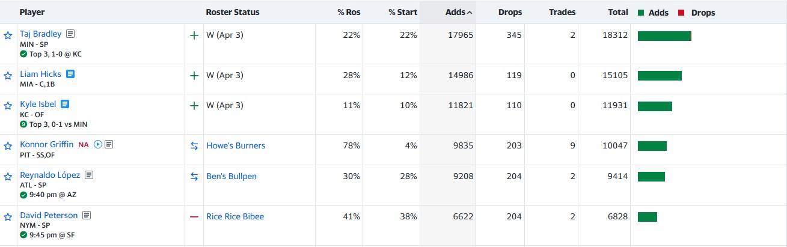Toggle watch star beside David Peterson
Screen dimensions: 787x247
pyautogui.click(x=8, y=216)
